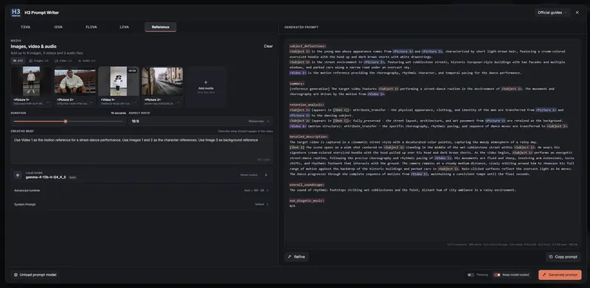Click Unload prompt model button
Image resolution: width=590 pixels, height=288 pixels.
35,275
